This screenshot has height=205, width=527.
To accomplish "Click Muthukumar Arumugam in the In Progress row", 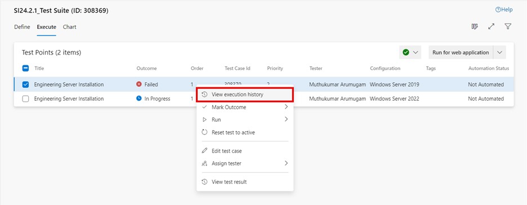I will 337,99.
